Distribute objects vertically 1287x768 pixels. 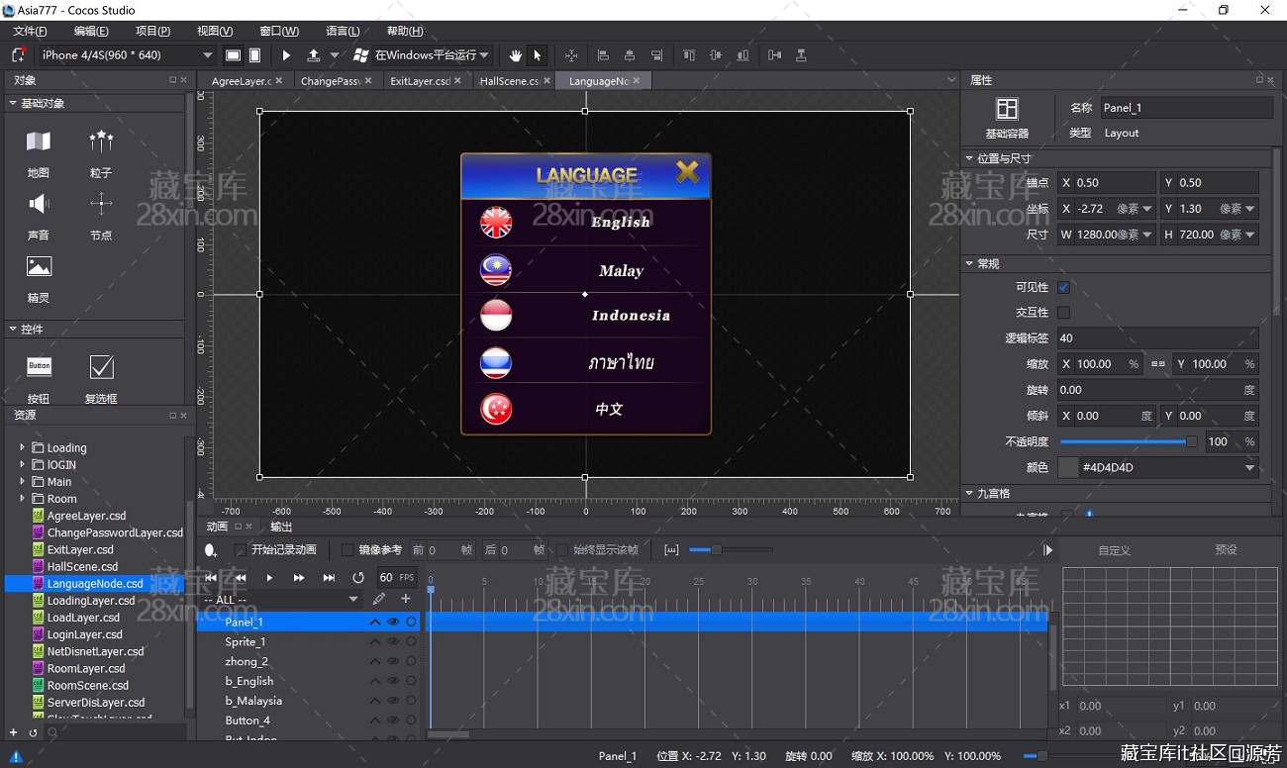(x=801, y=55)
